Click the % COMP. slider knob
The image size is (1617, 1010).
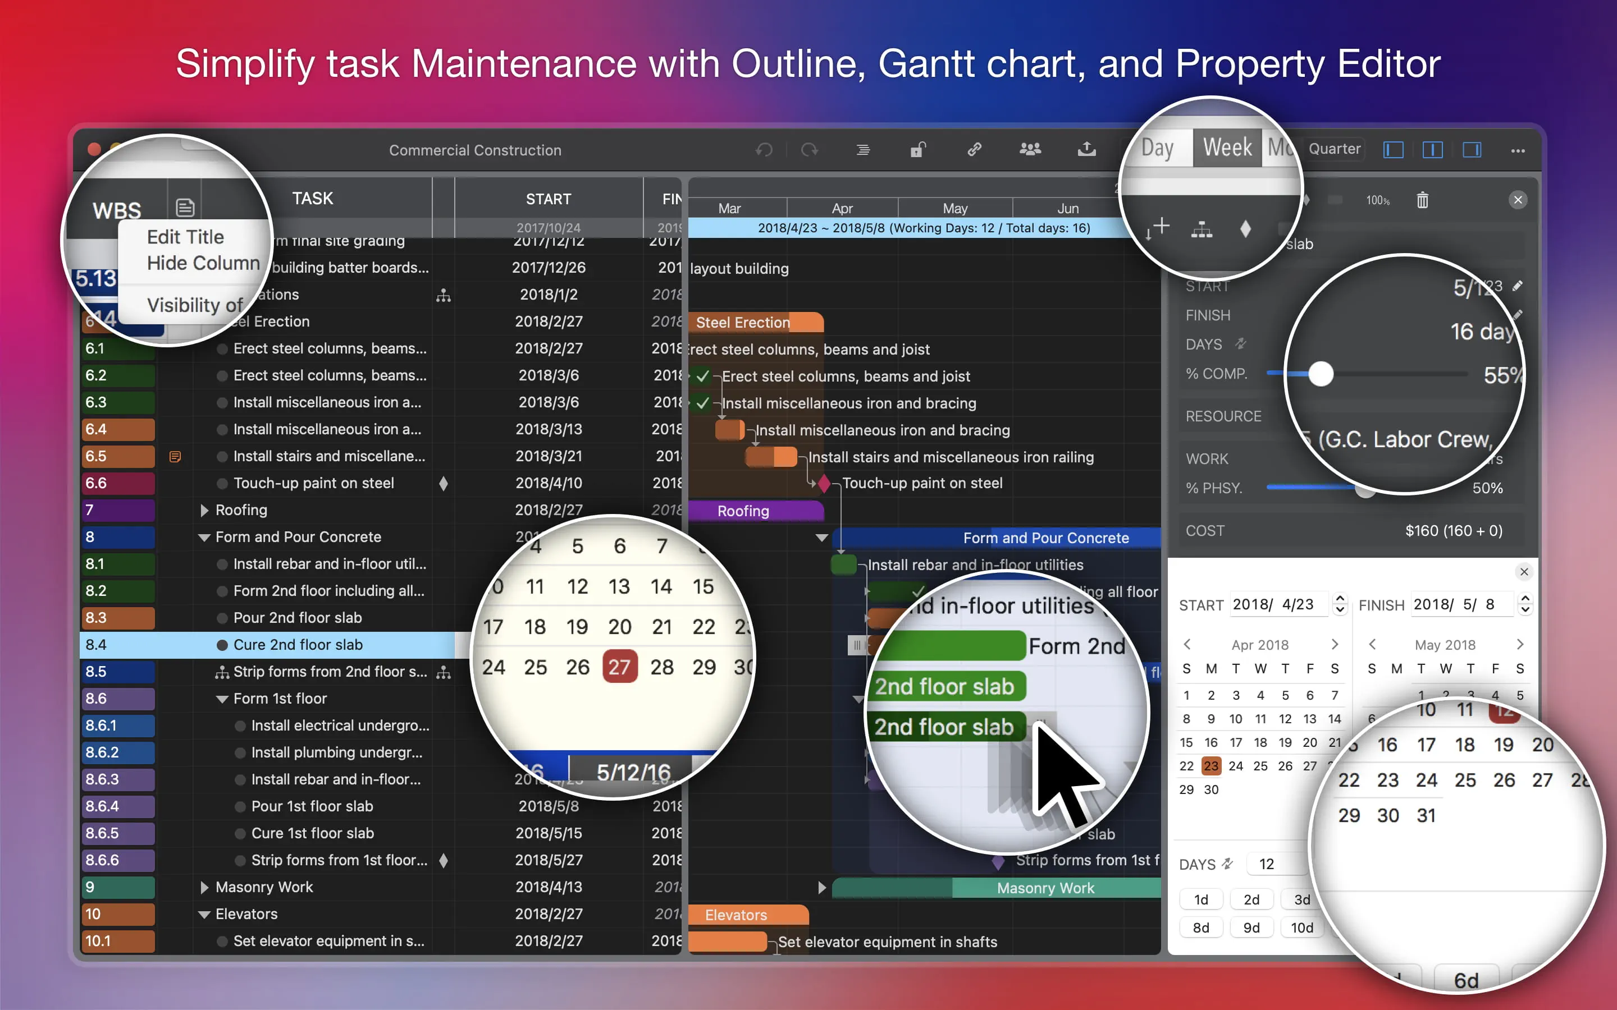(x=1321, y=374)
